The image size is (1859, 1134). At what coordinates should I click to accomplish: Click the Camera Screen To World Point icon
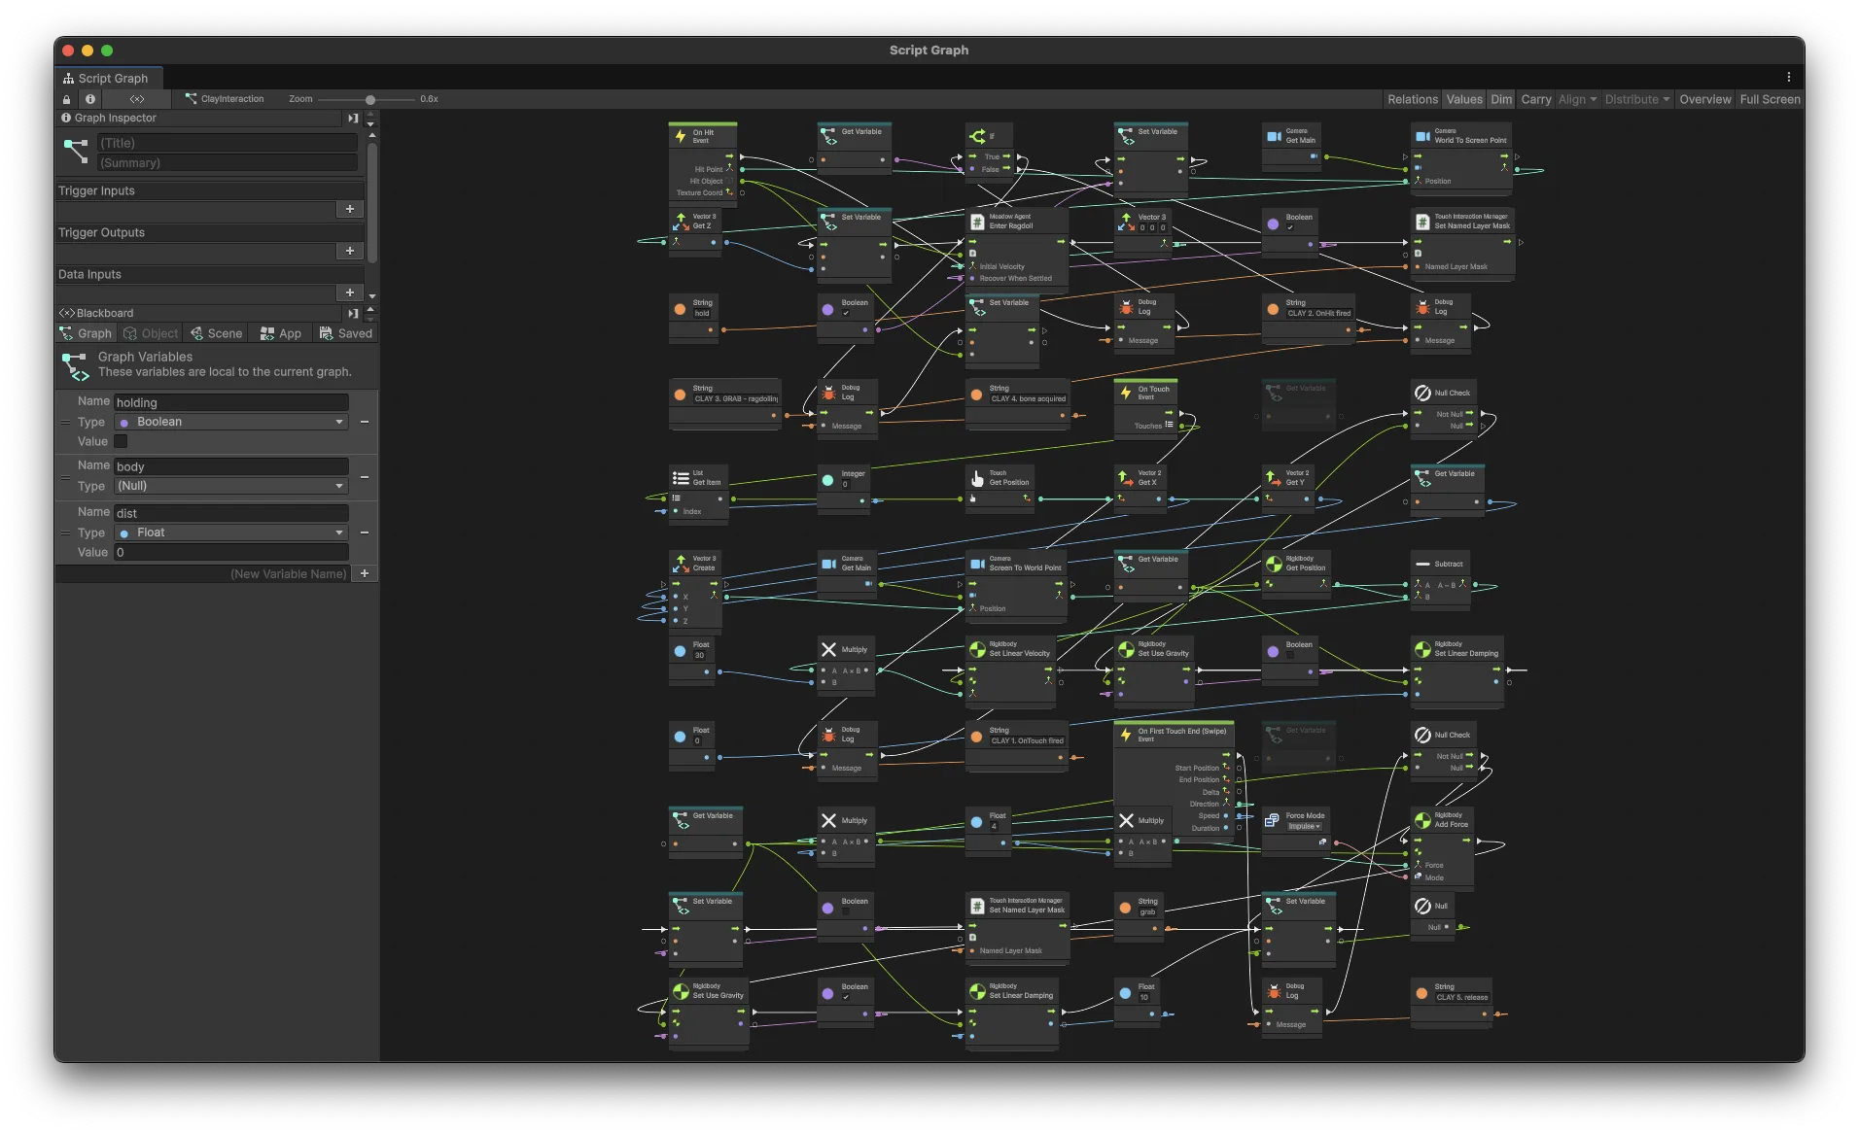click(977, 564)
